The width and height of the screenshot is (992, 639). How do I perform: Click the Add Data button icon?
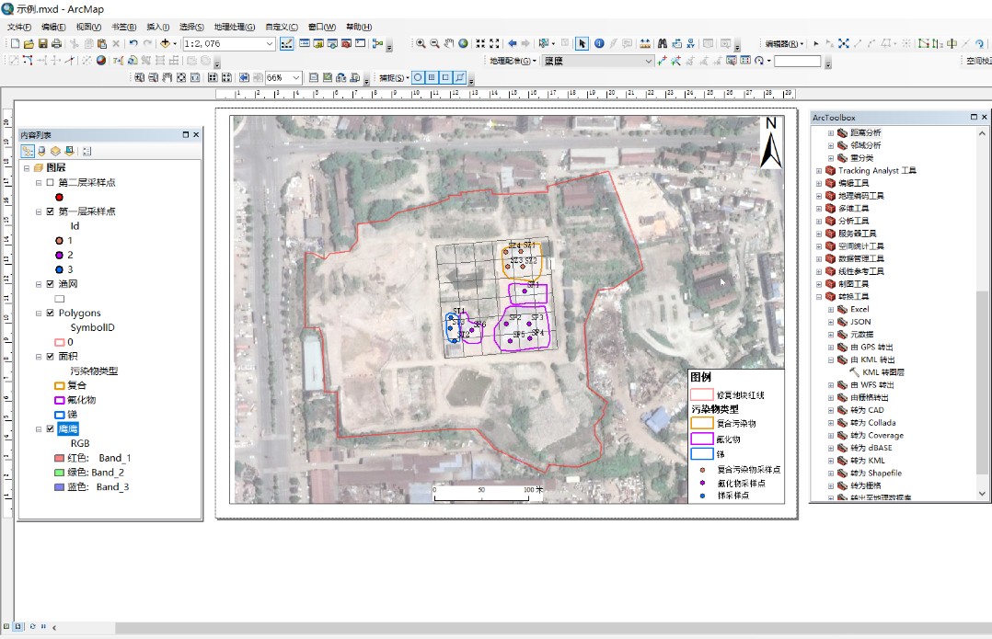[166, 43]
